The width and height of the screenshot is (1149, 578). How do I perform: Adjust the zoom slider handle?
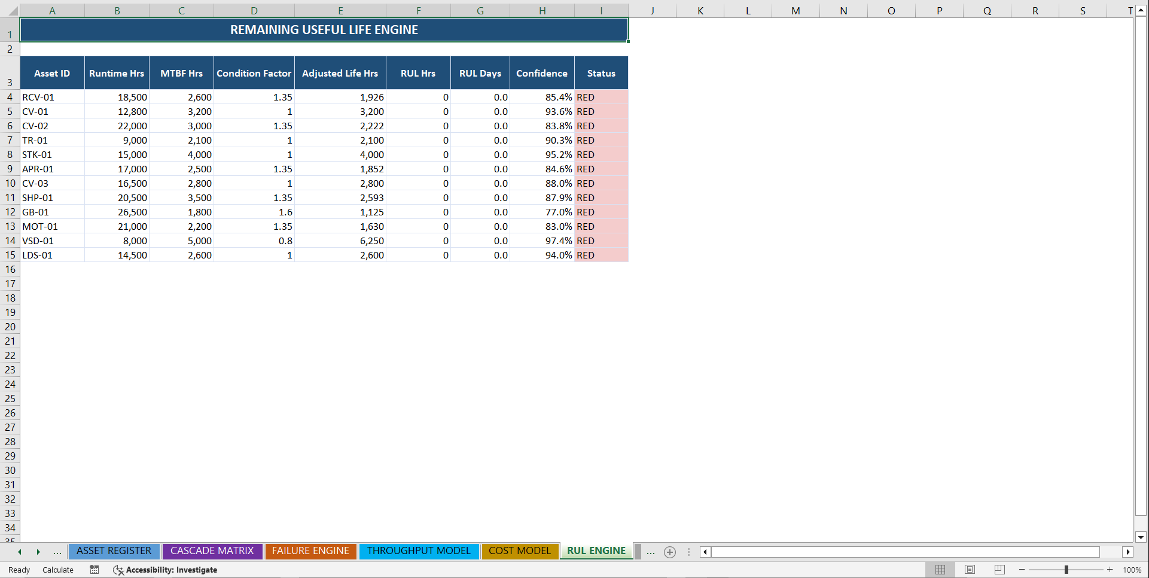1066,570
